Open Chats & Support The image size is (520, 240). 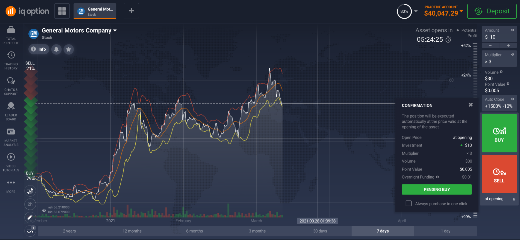point(11,86)
